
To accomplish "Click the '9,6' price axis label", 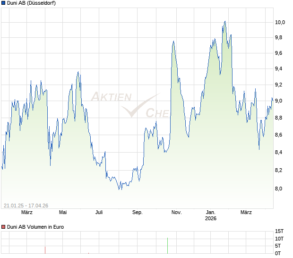I will 278,53.
